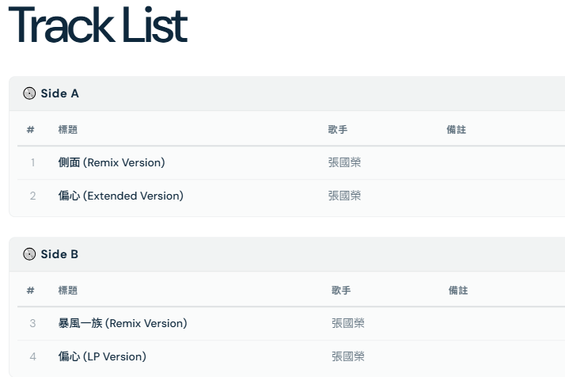Click the 標題 column header in Side B
This screenshot has height=377, width=565.
68,291
